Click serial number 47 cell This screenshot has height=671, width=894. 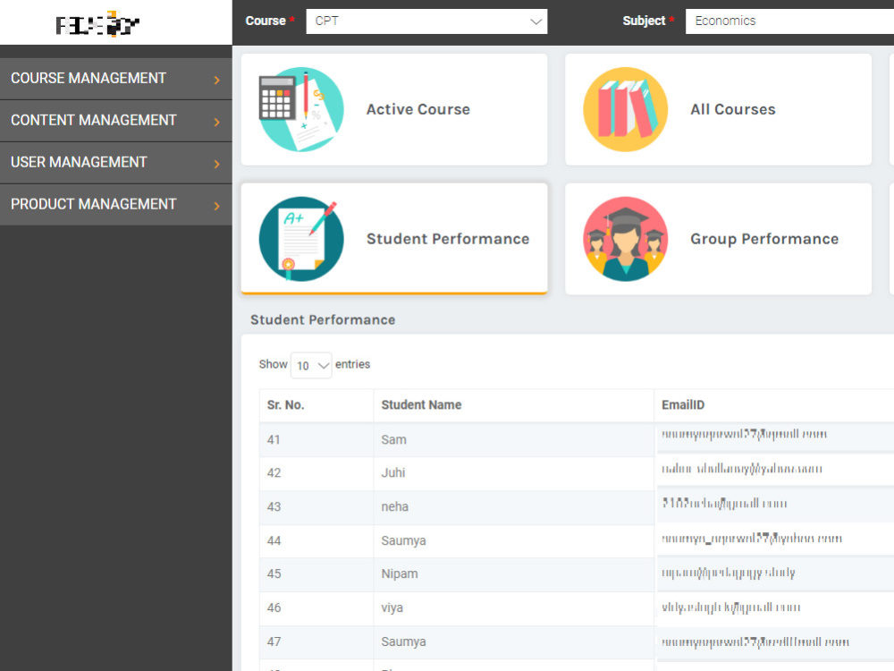pos(316,641)
